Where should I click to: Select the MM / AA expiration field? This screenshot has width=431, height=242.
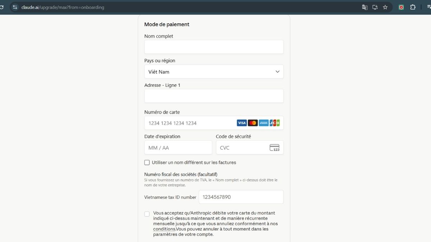178,148
